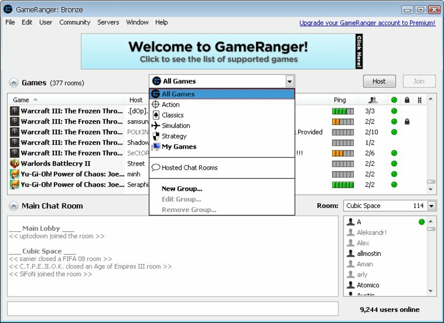Viewport: 444px width, 323px height.
Task: Click the padlock column header icon
Action: (407, 100)
